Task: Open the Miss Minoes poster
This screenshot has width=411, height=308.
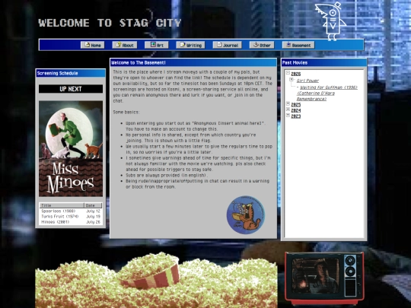Action: [x=71, y=148]
